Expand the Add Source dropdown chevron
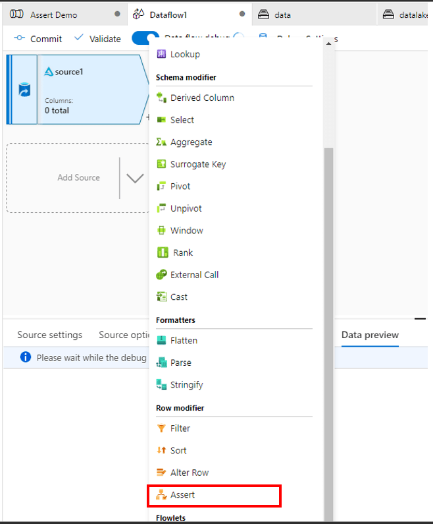The image size is (433, 524). [135, 178]
